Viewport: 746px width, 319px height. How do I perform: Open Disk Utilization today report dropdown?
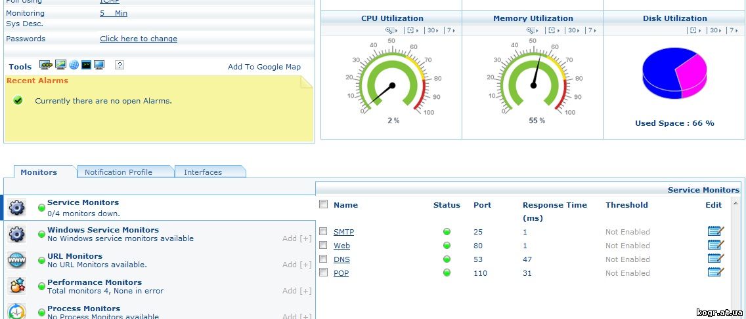pyautogui.click(x=695, y=30)
